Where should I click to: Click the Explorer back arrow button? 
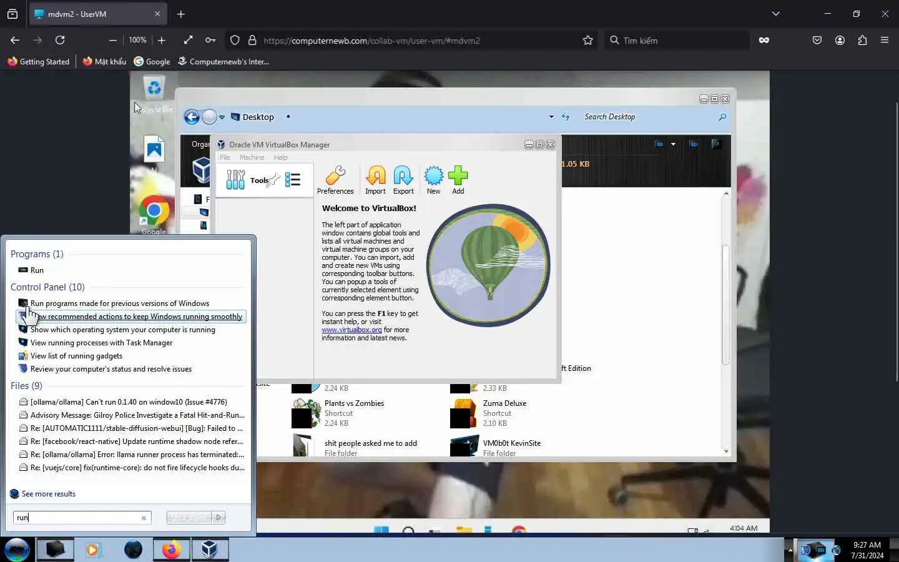click(x=192, y=117)
